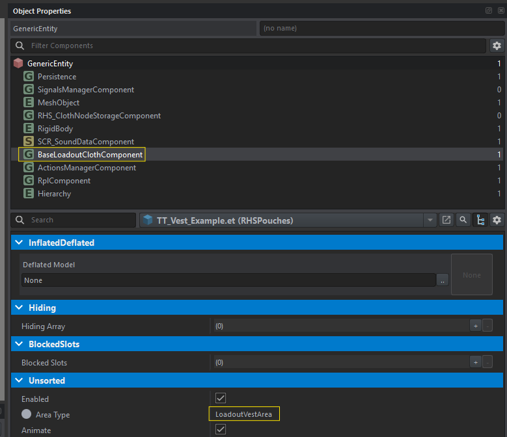
Task: Collapse the BlockedSlots section
Action: pos(18,344)
